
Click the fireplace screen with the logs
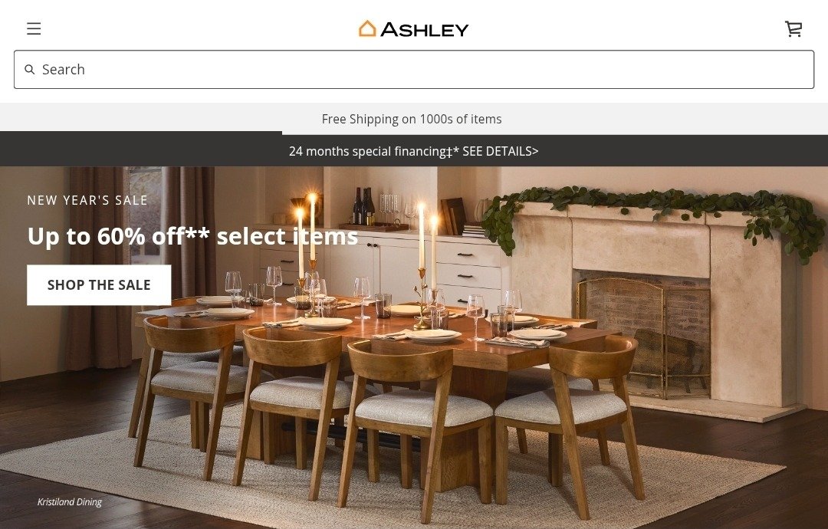(x=643, y=338)
